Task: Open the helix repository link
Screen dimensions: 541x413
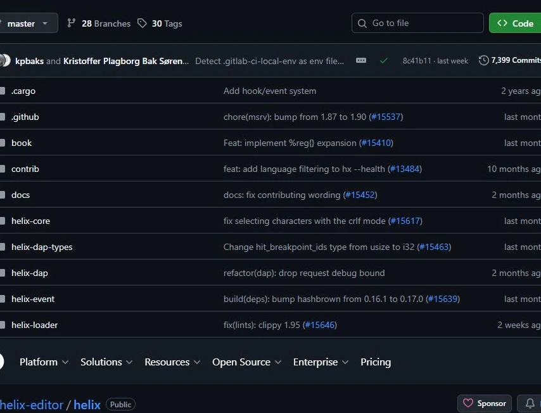Action: click(87, 405)
